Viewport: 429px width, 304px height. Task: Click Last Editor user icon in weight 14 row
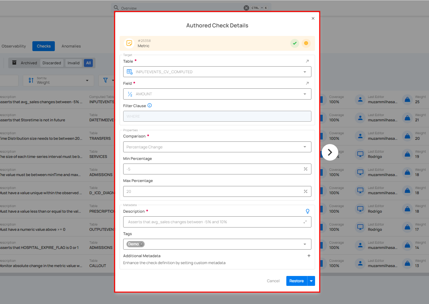(360, 245)
